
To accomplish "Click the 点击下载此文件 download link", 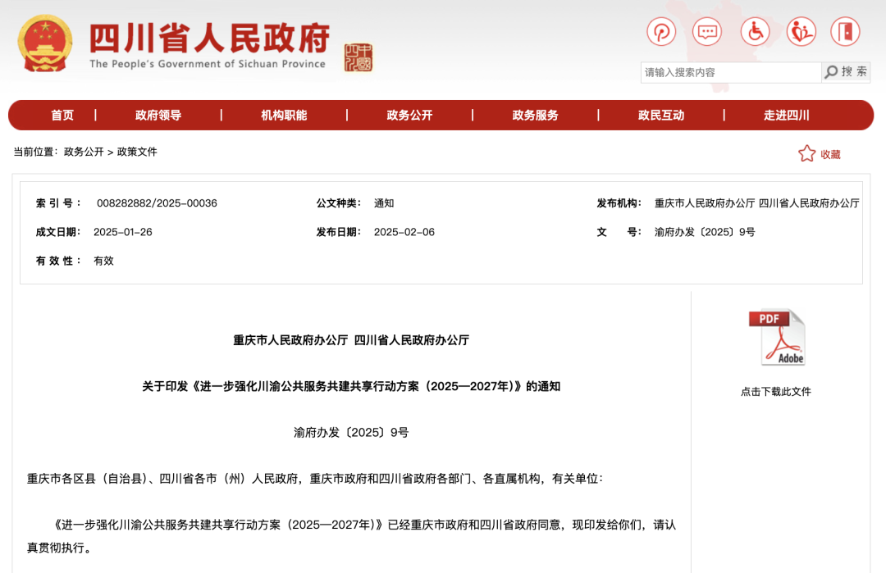I will (774, 391).
